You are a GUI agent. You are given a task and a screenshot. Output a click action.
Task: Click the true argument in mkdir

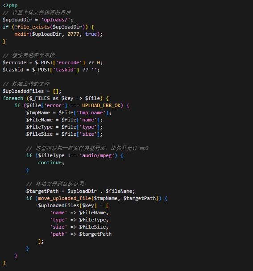(x=91, y=34)
